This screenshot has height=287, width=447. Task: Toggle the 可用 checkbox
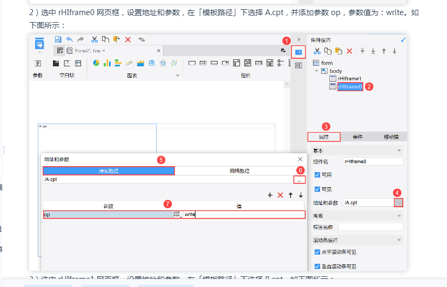click(x=317, y=175)
